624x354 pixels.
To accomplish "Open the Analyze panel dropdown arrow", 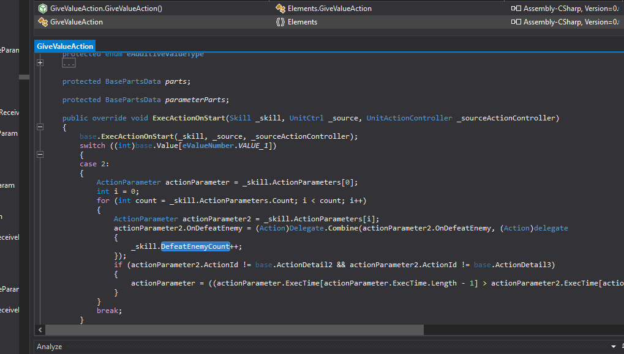I will pos(614,347).
